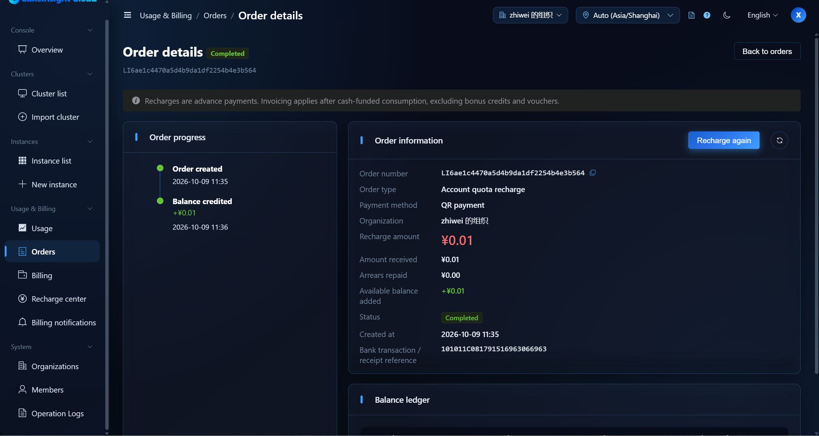Click the Recharge again button
This screenshot has height=436, width=819.
click(724, 140)
